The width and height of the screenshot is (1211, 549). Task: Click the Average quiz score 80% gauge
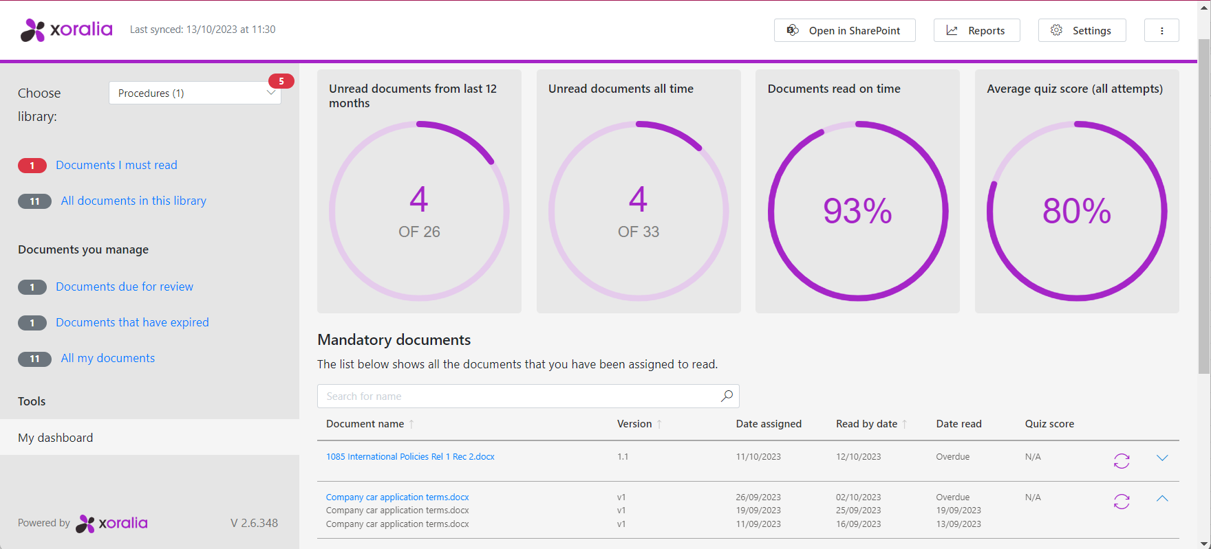click(x=1077, y=211)
